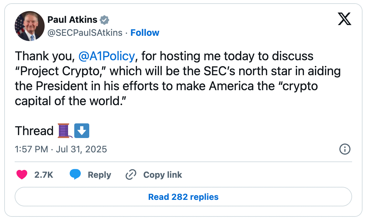Open Read 282 replies

click(x=183, y=197)
